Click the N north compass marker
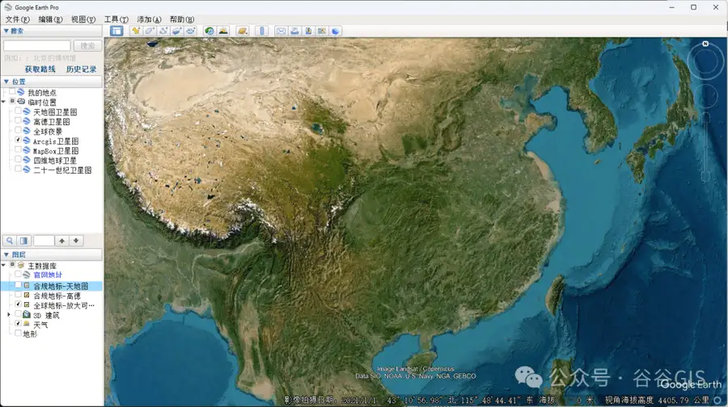Screen dimensions: 728x407 pos(705,44)
